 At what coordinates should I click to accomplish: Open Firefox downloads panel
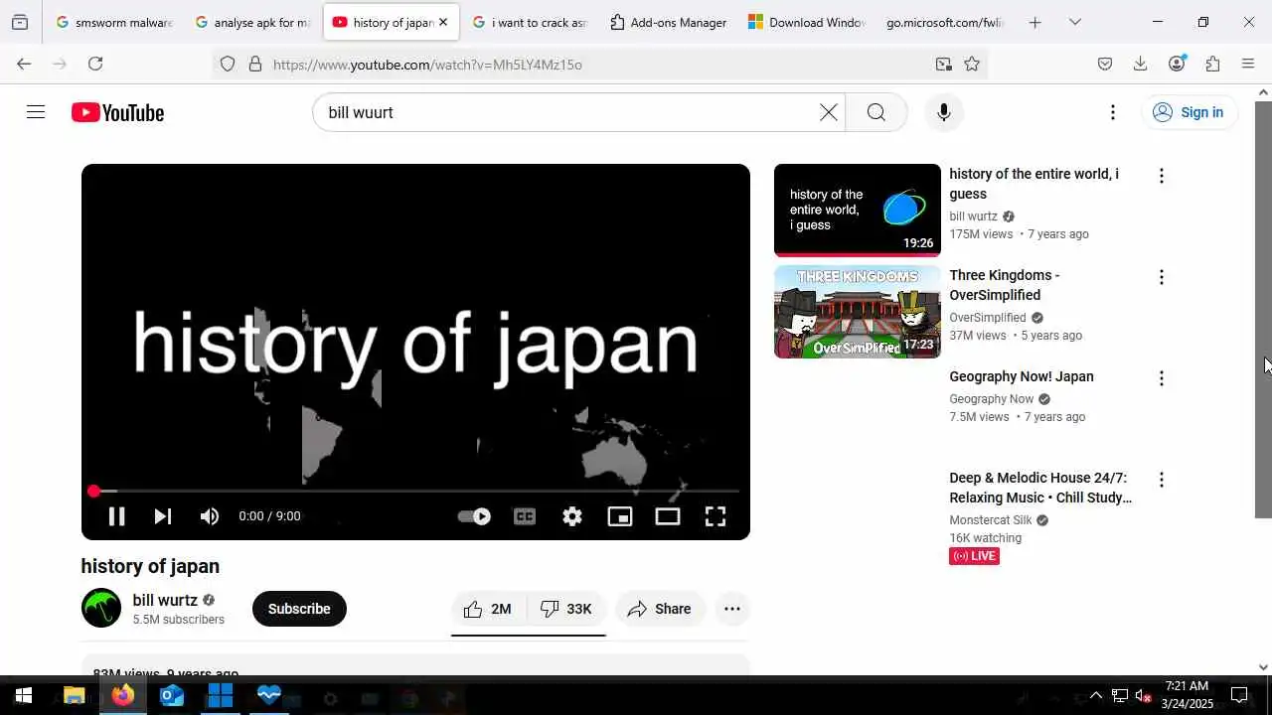point(1141,64)
